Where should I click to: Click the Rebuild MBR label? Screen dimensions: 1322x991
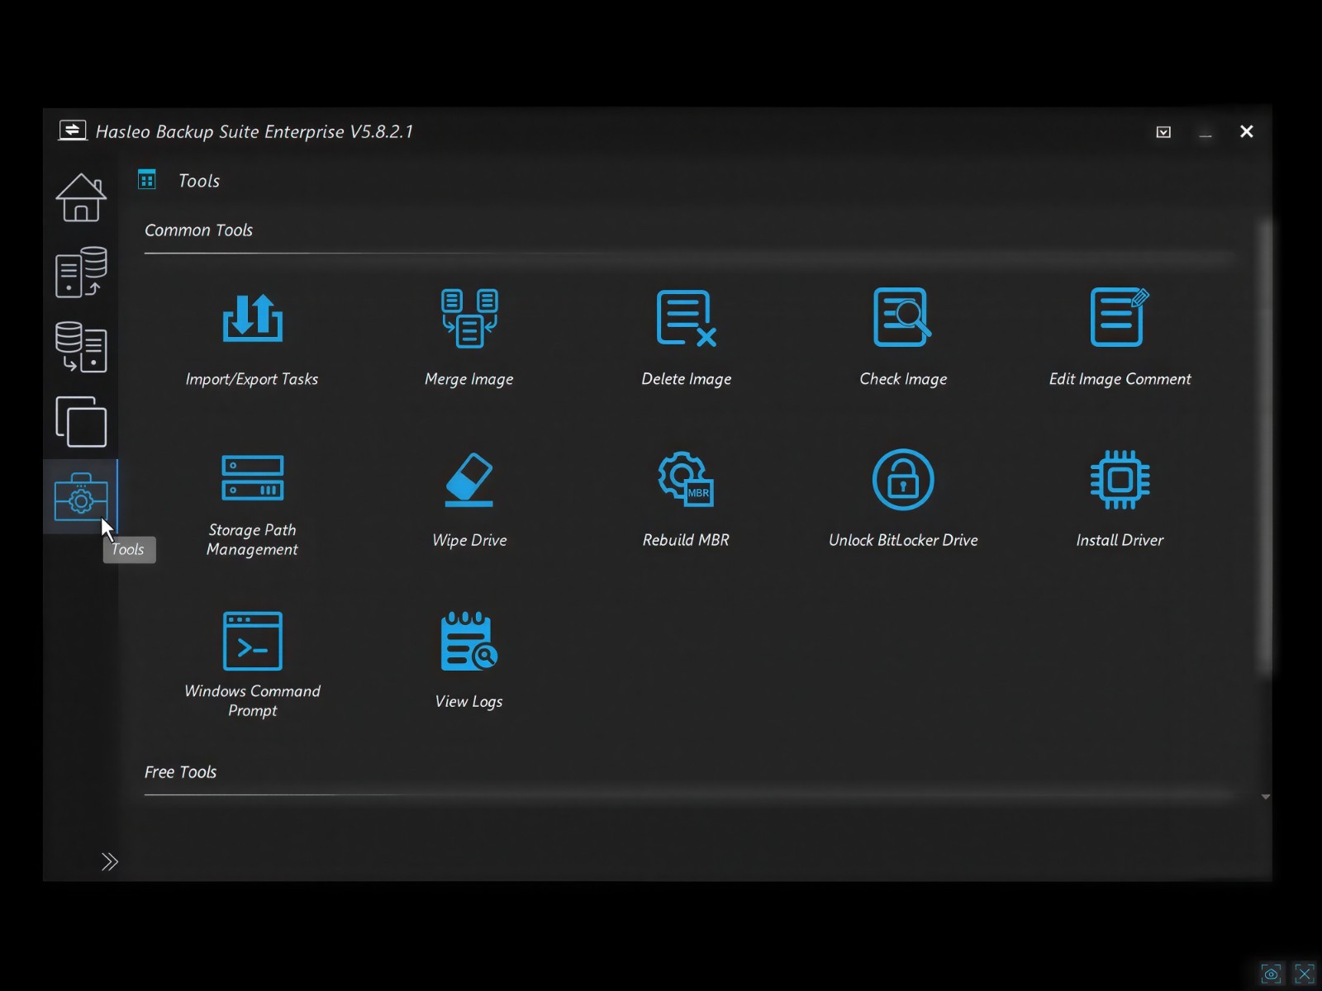[x=686, y=540]
